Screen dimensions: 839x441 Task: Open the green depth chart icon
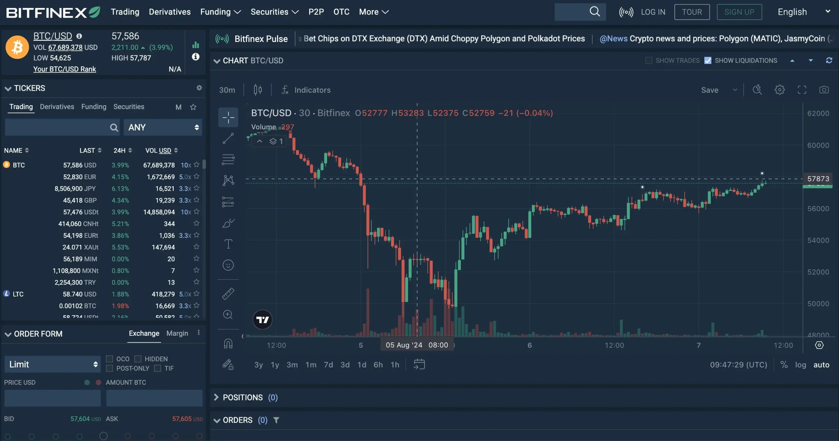(x=196, y=45)
